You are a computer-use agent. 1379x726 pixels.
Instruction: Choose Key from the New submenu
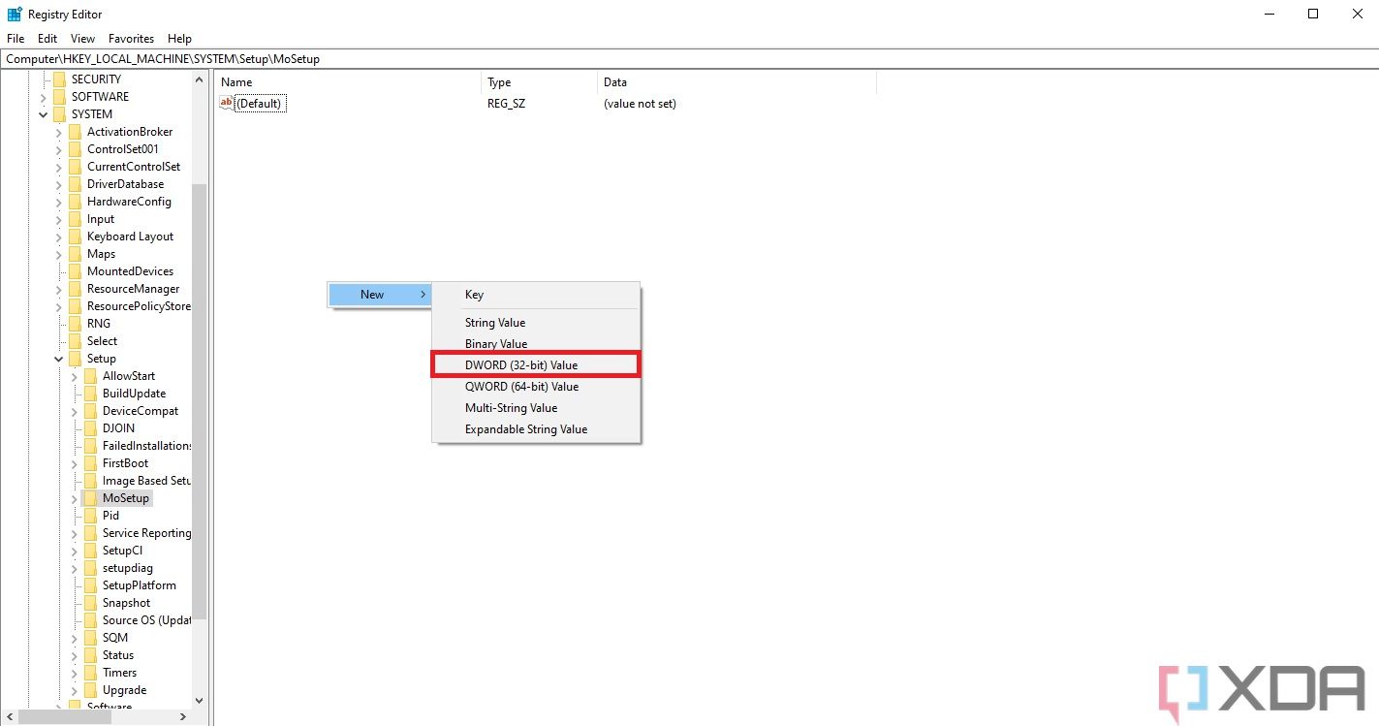(x=474, y=294)
